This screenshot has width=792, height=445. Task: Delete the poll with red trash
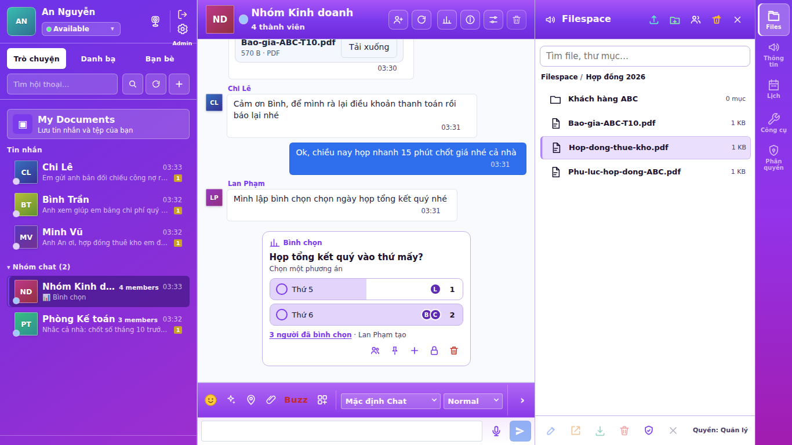454,351
